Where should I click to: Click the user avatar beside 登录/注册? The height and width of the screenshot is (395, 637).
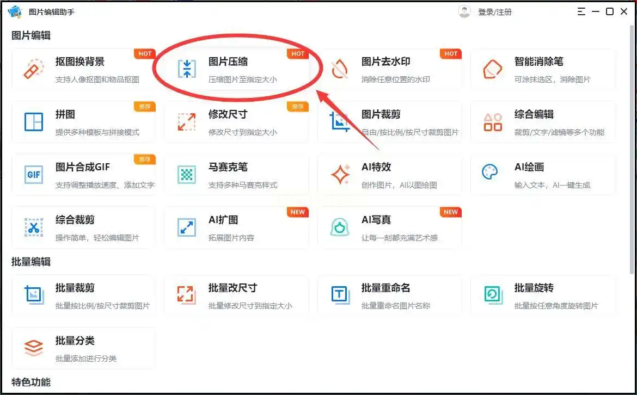point(464,12)
